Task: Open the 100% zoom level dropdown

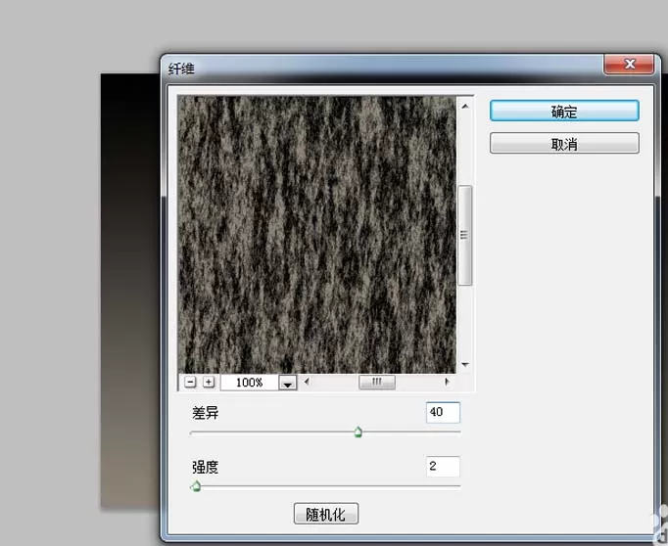Action: click(288, 383)
